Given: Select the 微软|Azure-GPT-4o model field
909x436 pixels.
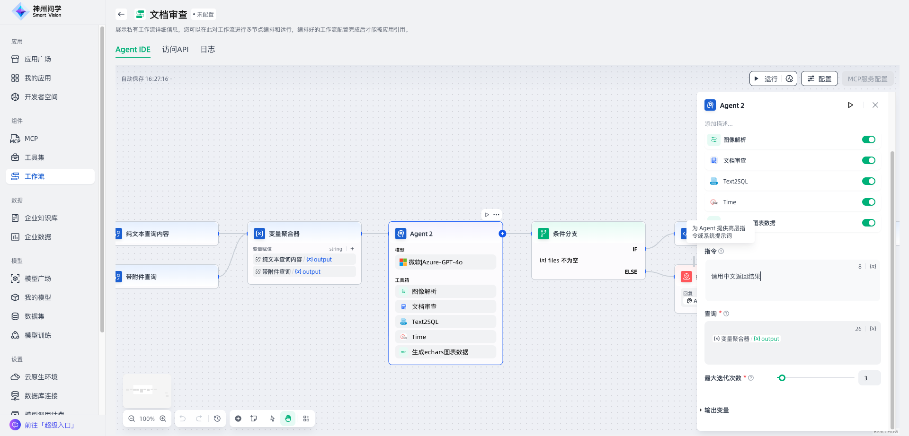Looking at the screenshot, I should (445, 262).
